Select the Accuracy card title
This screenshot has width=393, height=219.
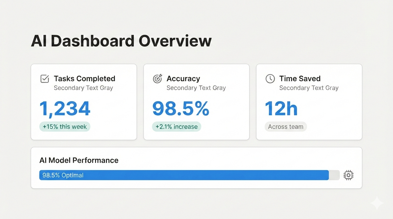183,78
